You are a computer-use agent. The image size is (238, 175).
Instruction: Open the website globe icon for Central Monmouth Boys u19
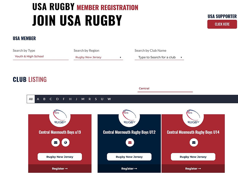[x=66, y=143]
